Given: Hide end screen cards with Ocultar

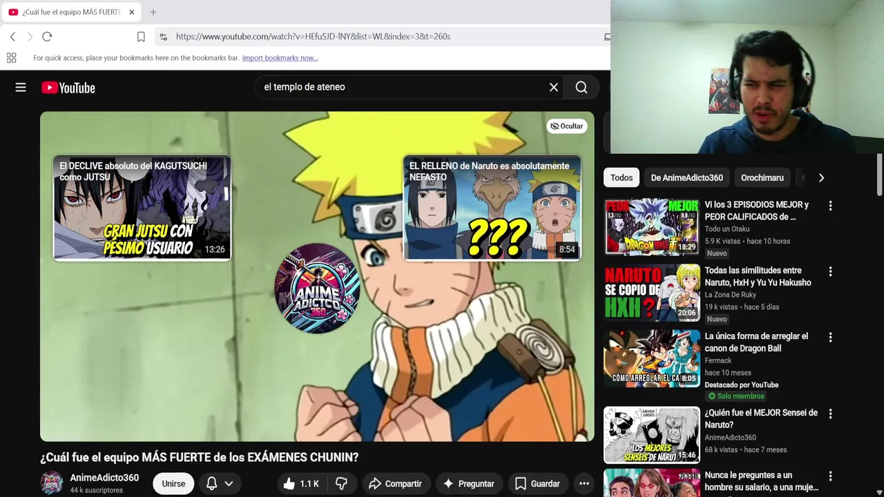Looking at the screenshot, I should 566,126.
